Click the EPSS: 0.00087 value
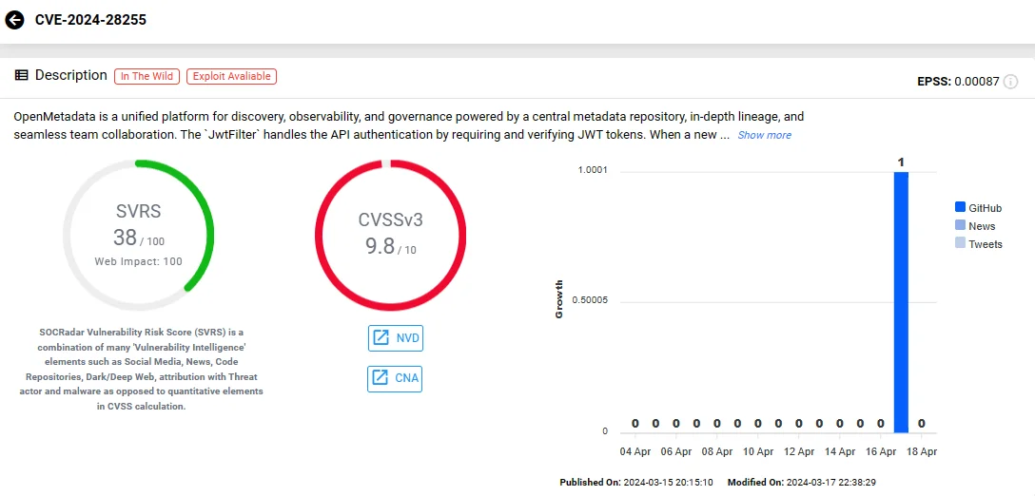 click(x=958, y=82)
